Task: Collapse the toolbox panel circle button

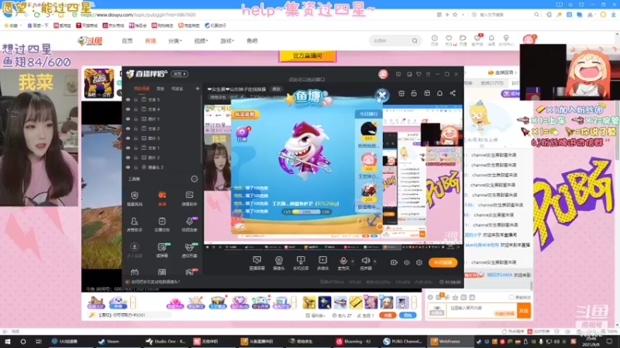Action: tap(195, 179)
